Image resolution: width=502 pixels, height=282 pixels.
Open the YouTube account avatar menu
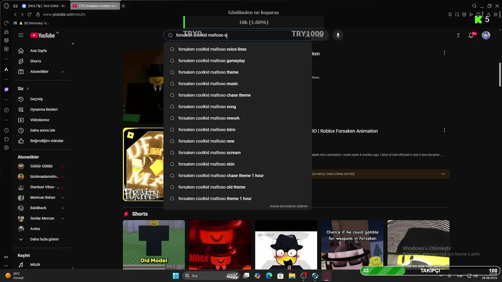click(x=486, y=35)
